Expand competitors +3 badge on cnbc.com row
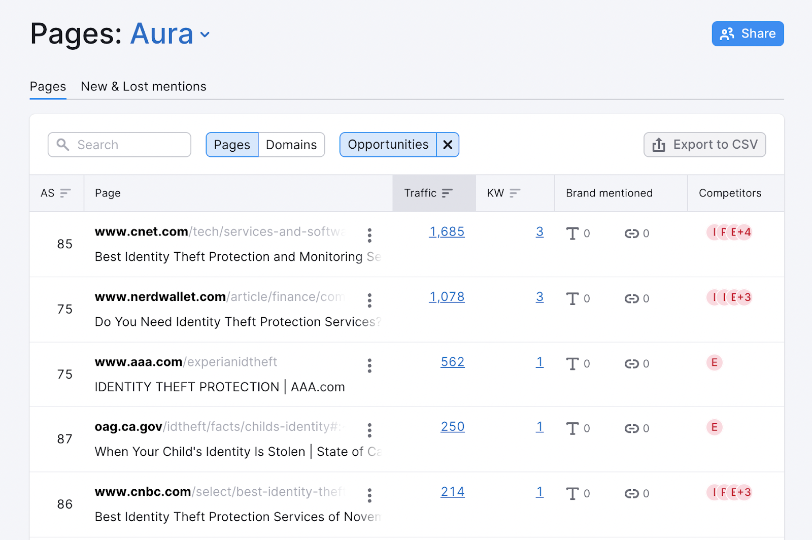 pyautogui.click(x=743, y=492)
